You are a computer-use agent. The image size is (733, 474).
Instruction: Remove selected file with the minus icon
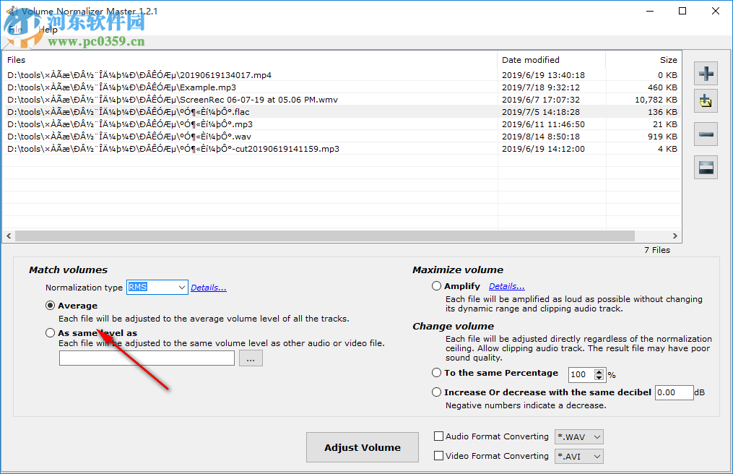706,134
